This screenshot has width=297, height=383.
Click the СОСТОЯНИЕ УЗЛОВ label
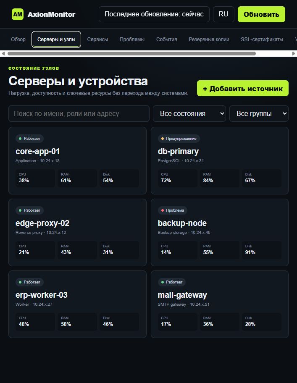click(34, 68)
